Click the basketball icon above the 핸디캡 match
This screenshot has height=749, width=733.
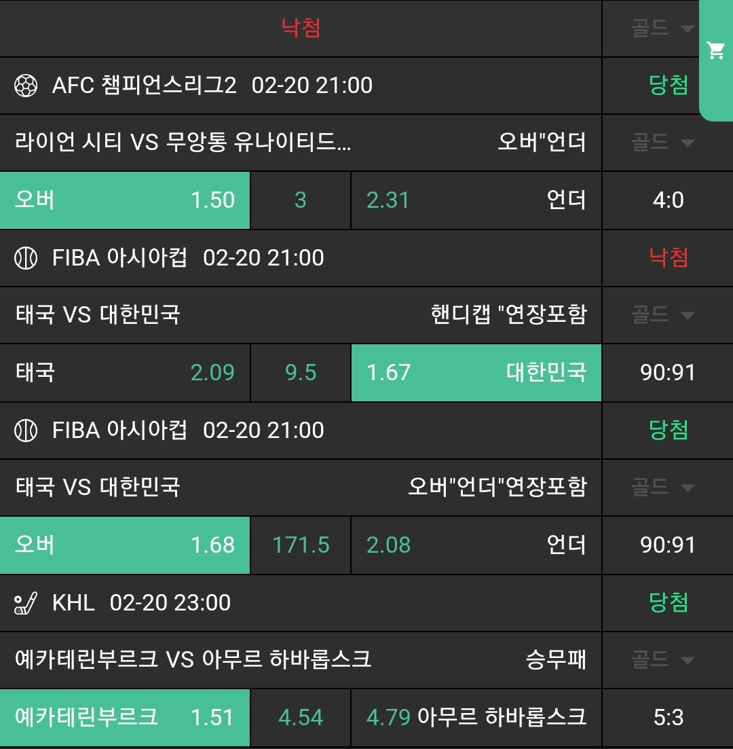click(26, 258)
